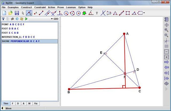
Task: Toggle the active Move/Select tool button
Action: point(29,13)
